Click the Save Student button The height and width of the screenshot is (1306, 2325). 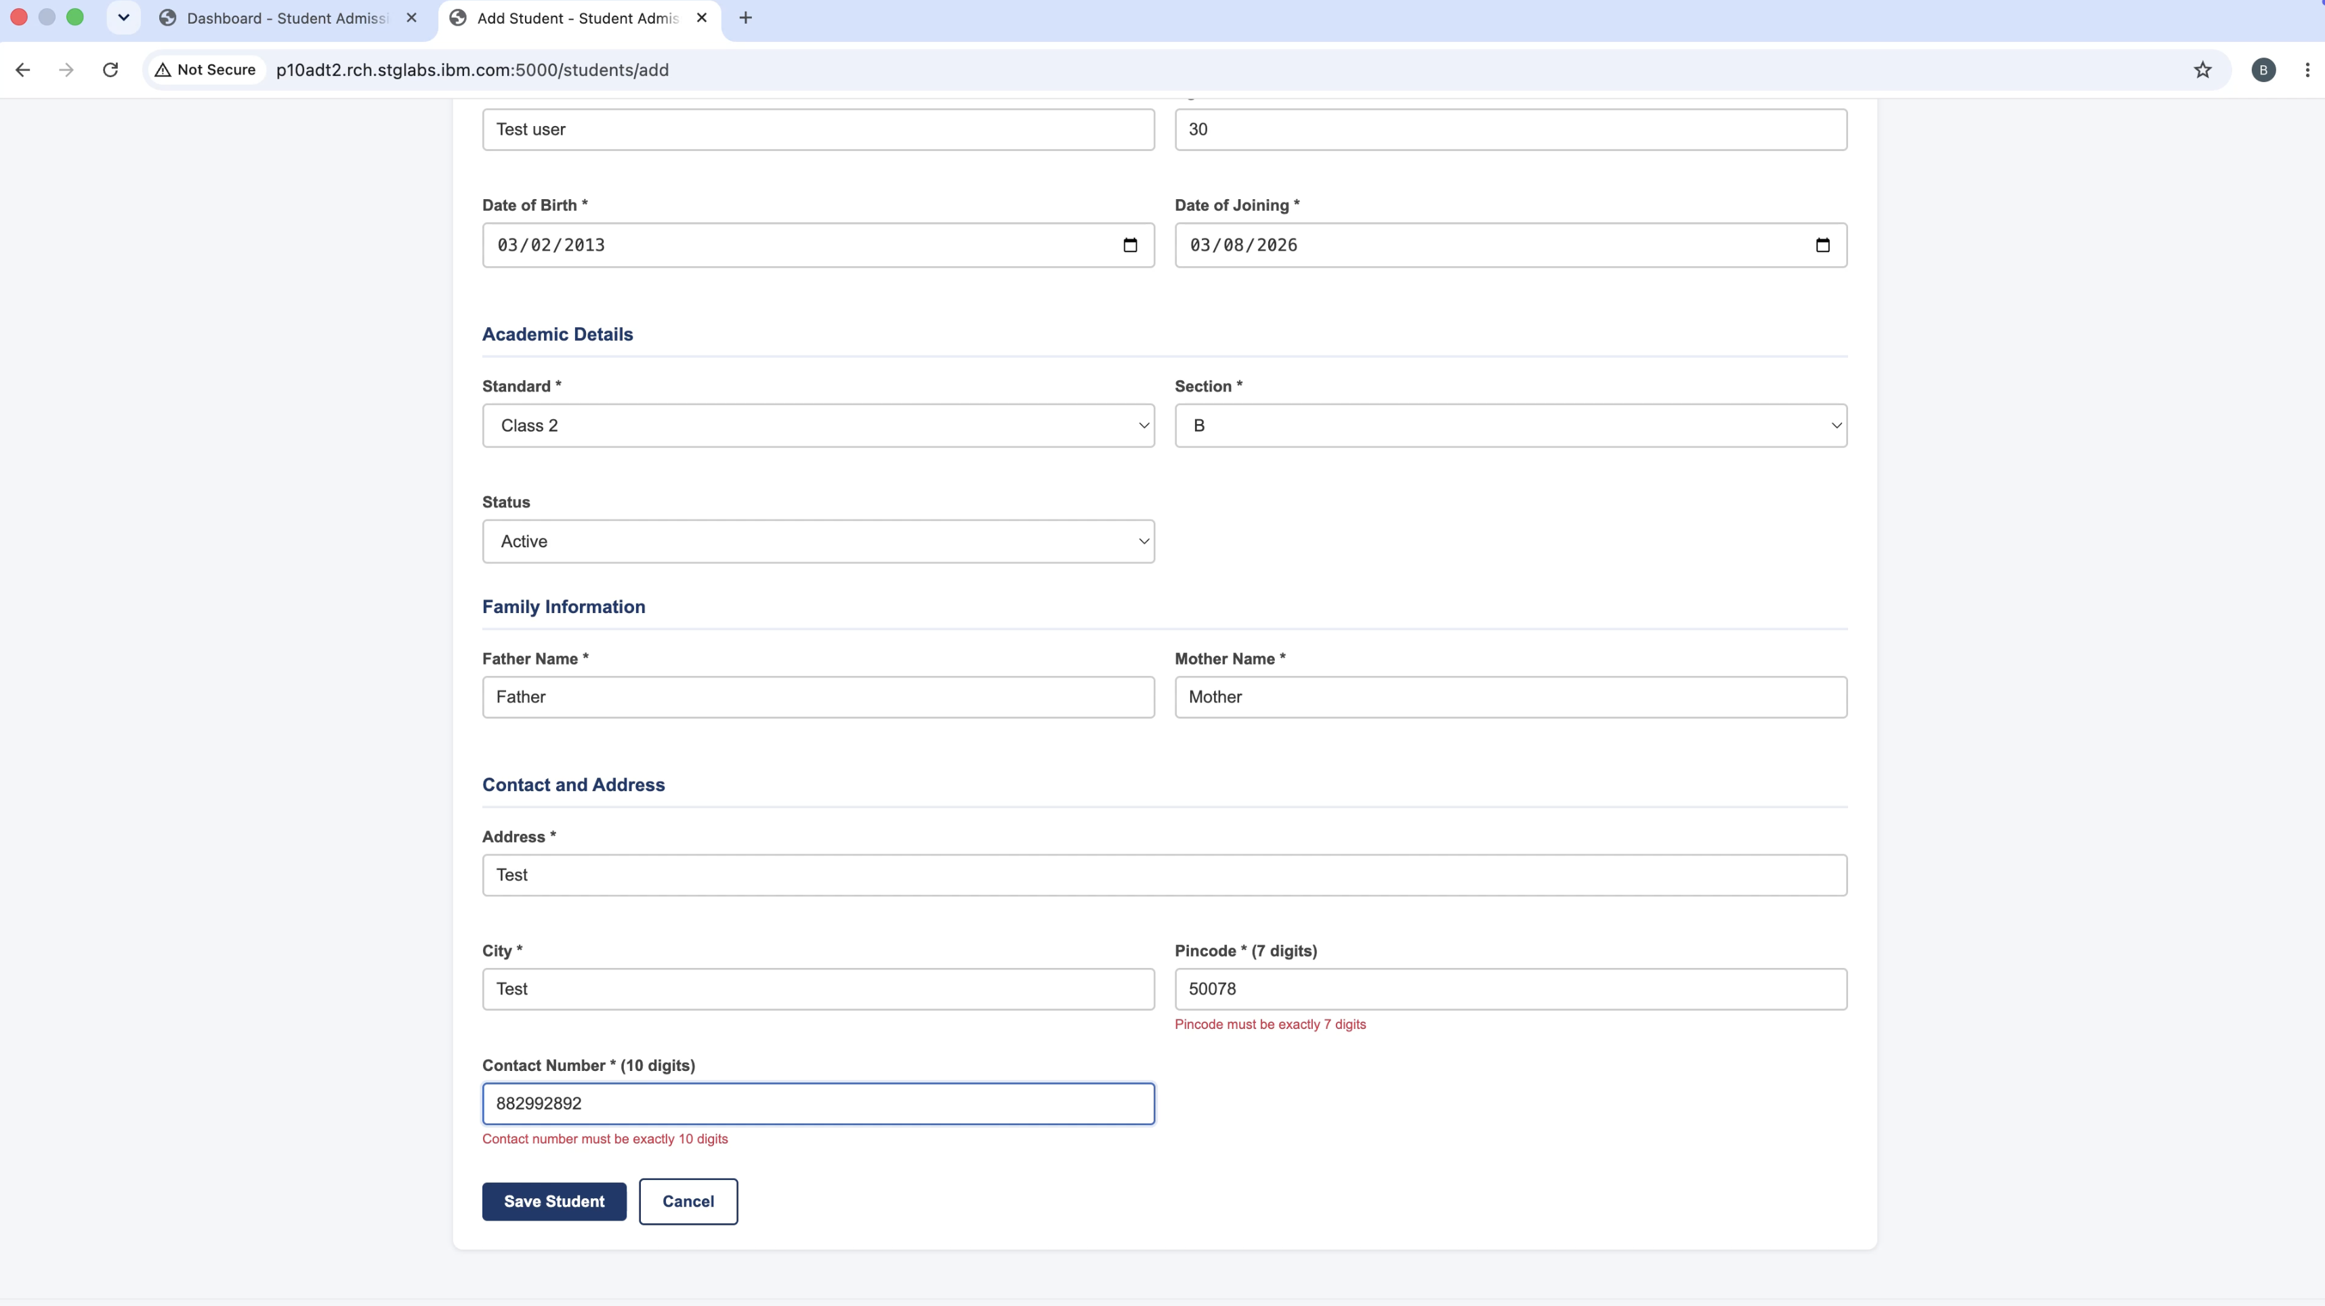tap(554, 1202)
